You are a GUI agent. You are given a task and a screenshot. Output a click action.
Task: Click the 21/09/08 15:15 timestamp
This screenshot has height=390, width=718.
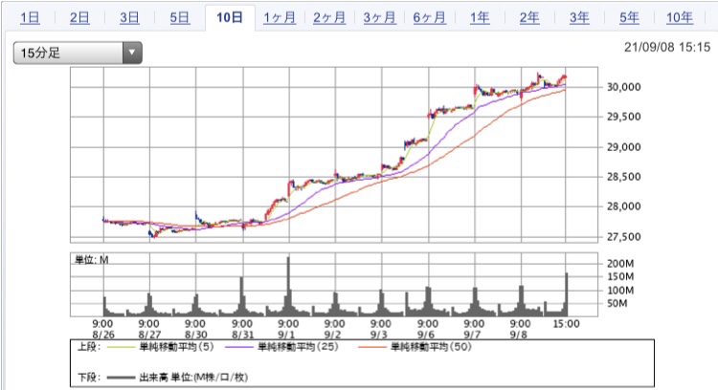(x=666, y=47)
